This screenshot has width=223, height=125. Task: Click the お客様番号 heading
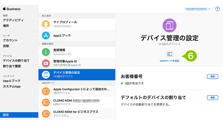[132, 76]
